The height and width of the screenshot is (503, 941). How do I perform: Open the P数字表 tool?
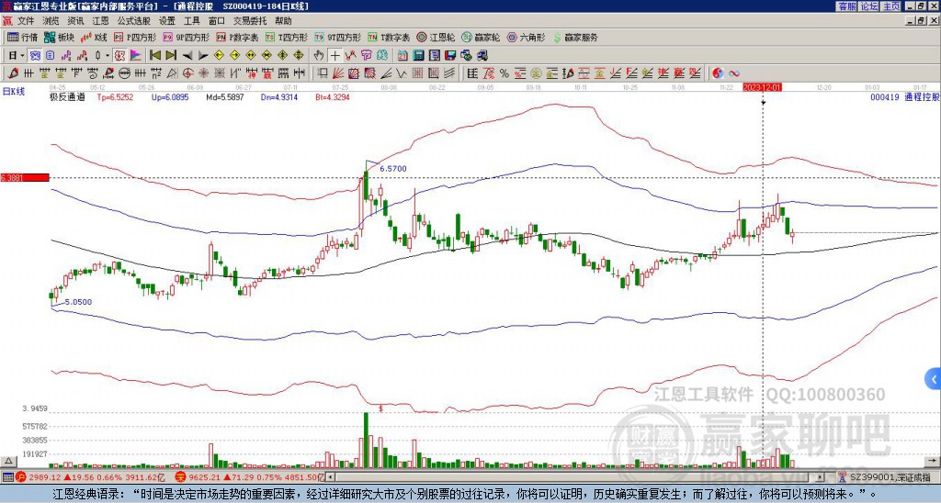coord(237,37)
